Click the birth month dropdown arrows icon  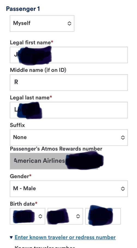(40, 216)
